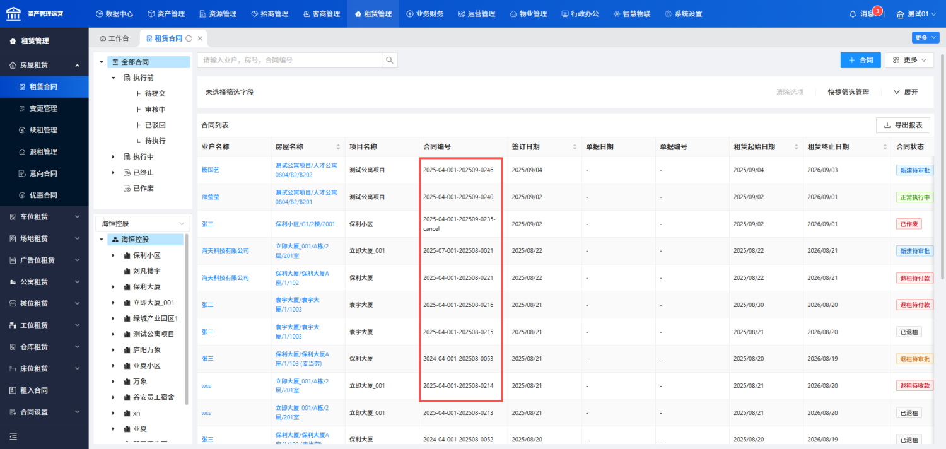The width and height of the screenshot is (946, 449).
Task: Select 谷安员工宿舍 in the project tree
Action: click(153, 397)
